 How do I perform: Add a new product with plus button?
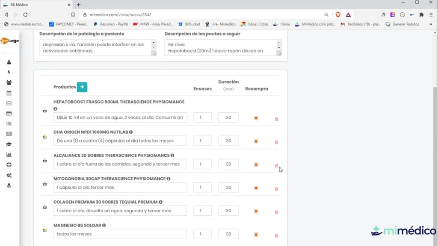pyautogui.click(x=82, y=87)
